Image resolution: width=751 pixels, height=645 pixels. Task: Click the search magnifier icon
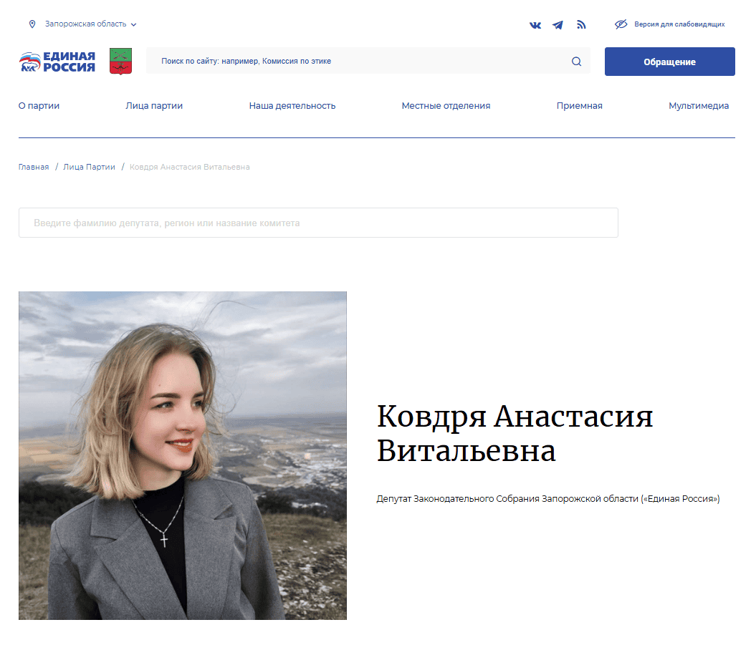pos(576,62)
